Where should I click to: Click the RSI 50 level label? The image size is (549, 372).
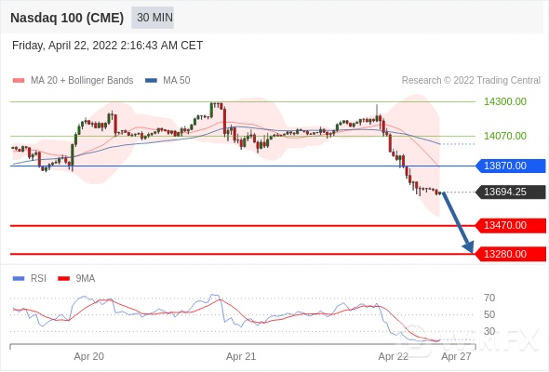pos(489,314)
